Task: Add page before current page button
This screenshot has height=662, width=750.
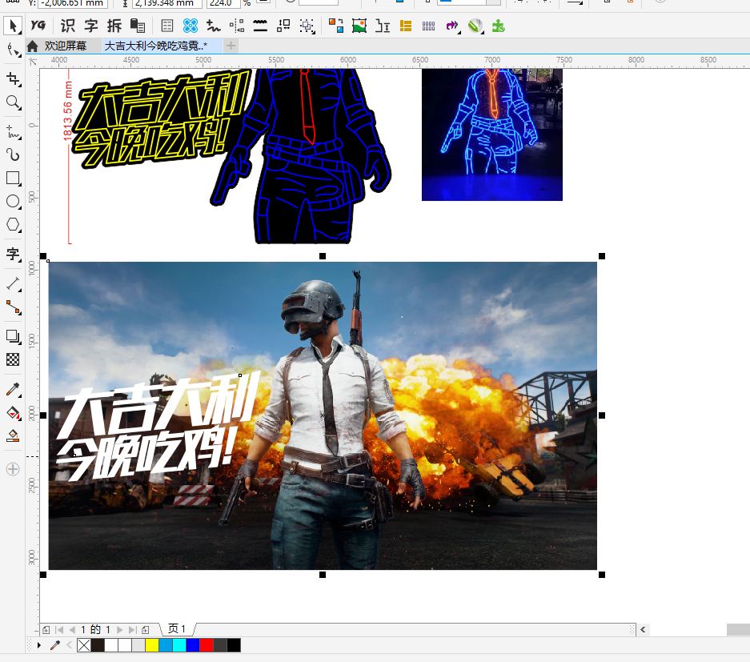Action: point(46,629)
